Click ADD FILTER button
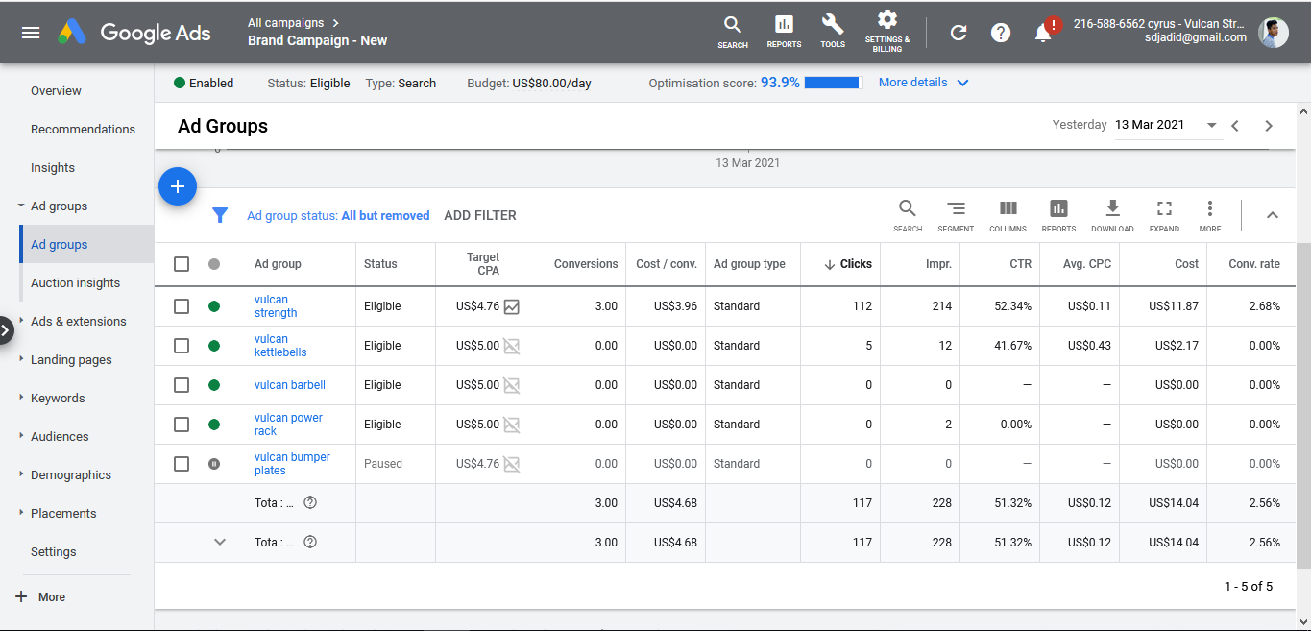Viewport: 1311px width, 631px height. 480,215
